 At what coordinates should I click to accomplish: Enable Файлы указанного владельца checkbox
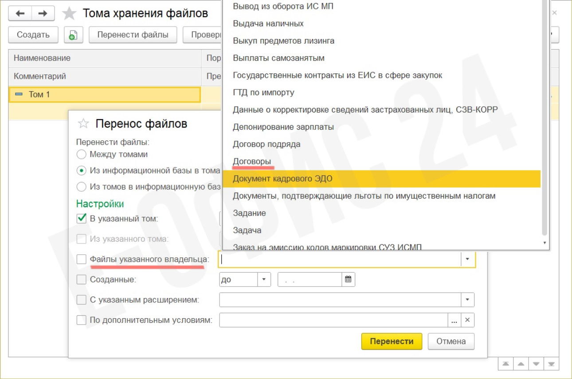pos(82,259)
